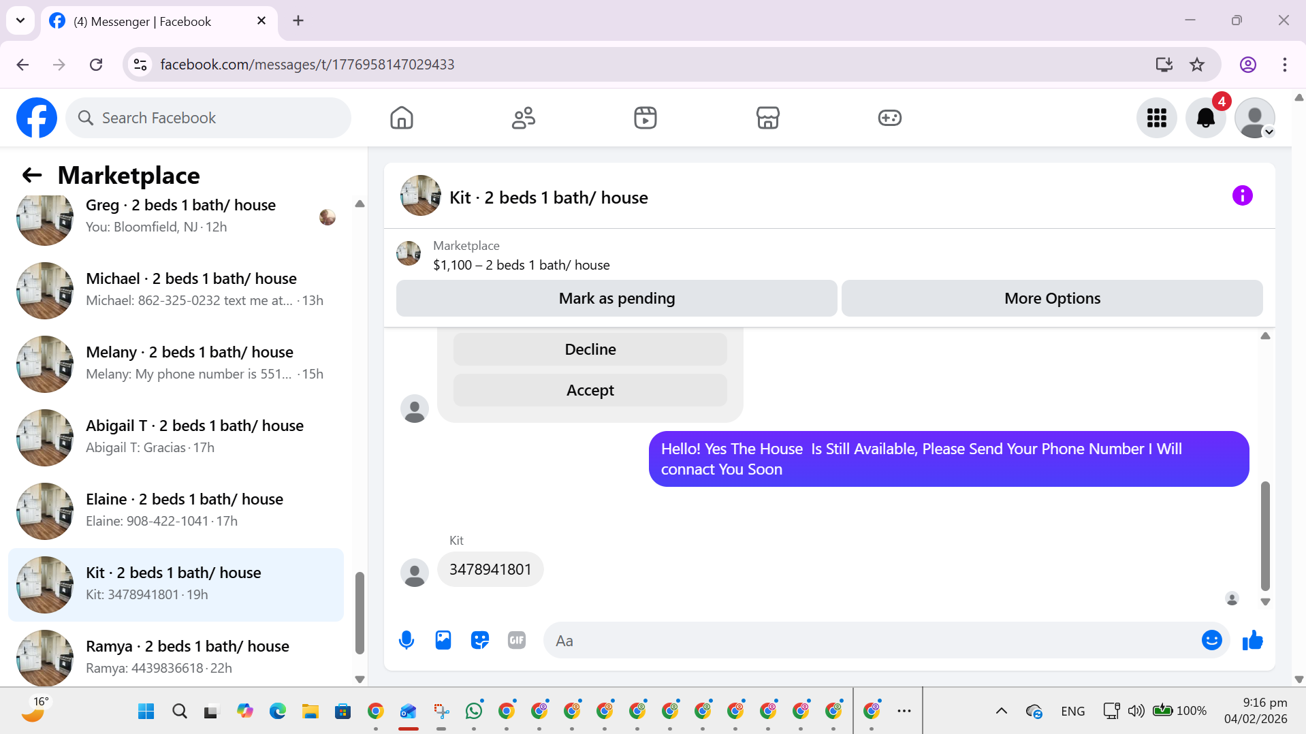This screenshot has width=1306, height=734.
Task: Close the Messenger Facebook tab
Action: [261, 21]
